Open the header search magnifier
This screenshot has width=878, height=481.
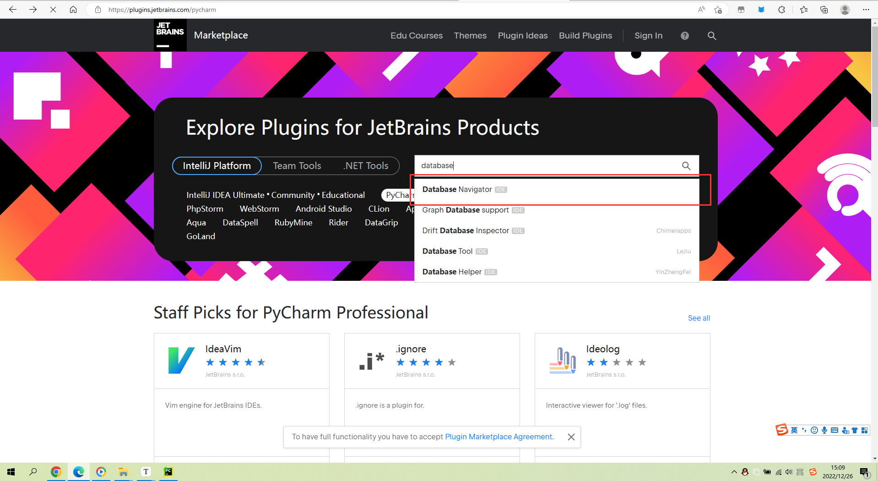pyautogui.click(x=712, y=36)
